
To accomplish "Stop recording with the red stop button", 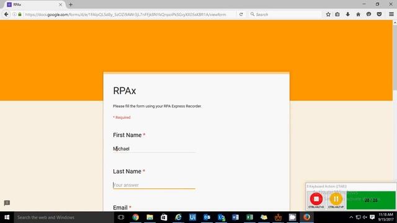I will pyautogui.click(x=316, y=199).
